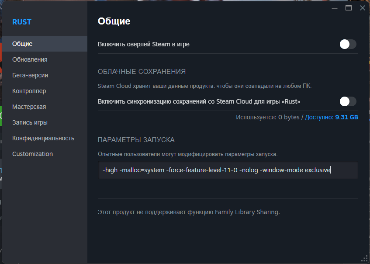
Task: Select the Общие sidebar item
Action: [x=45, y=44]
